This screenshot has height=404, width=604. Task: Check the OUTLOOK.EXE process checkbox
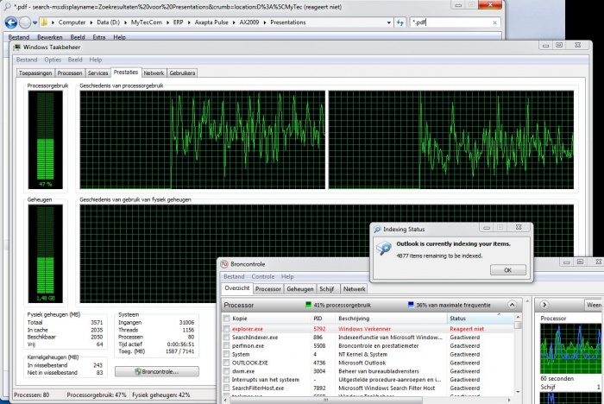point(226,363)
